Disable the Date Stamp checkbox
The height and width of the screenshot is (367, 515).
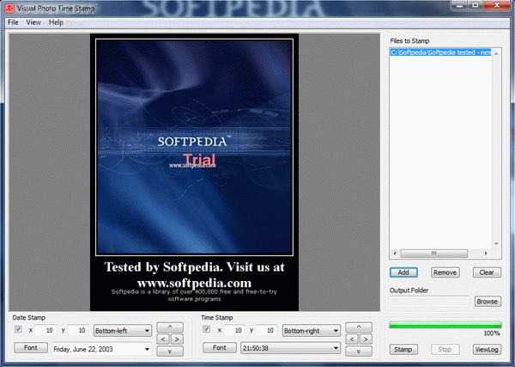[18, 329]
